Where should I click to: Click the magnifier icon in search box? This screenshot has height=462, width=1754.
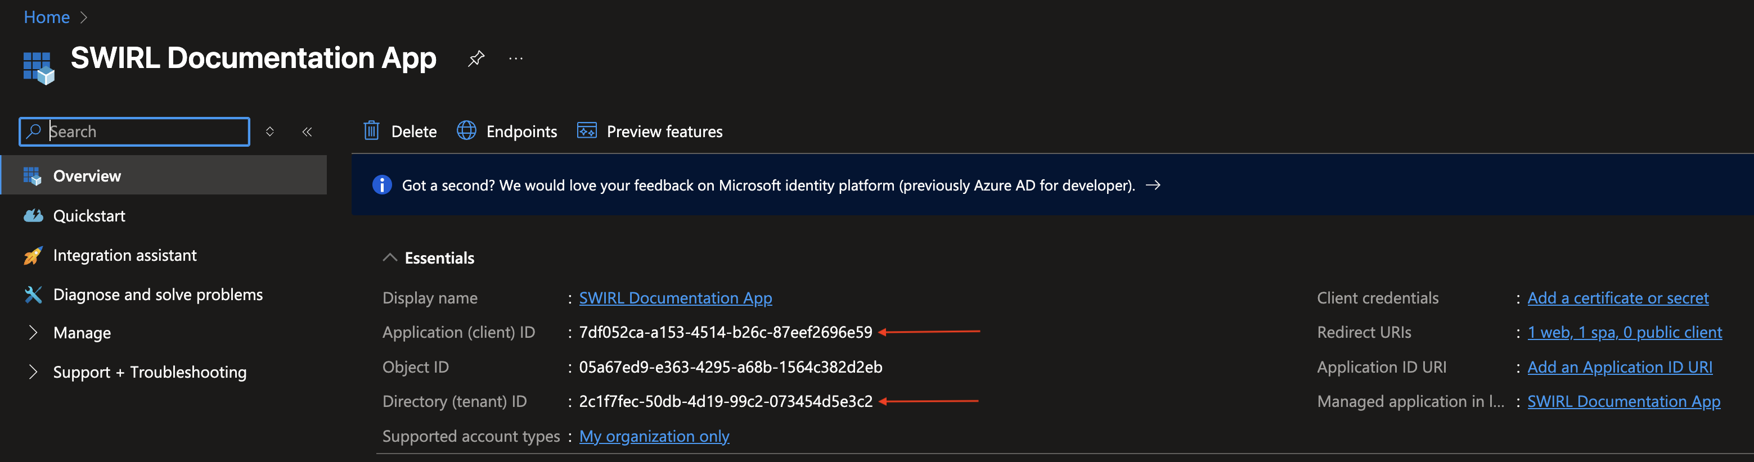[x=34, y=130]
